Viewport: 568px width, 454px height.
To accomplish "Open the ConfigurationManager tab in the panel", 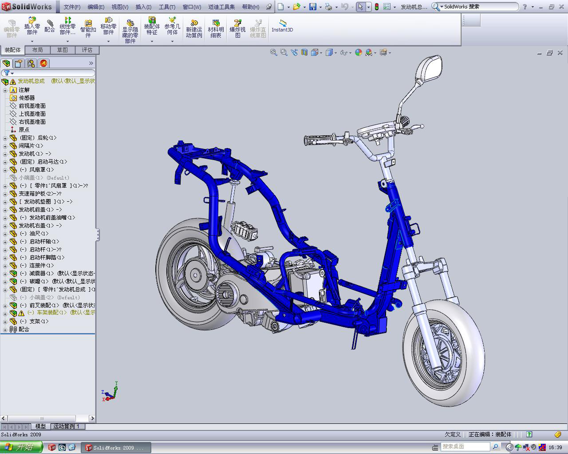I will (31, 63).
